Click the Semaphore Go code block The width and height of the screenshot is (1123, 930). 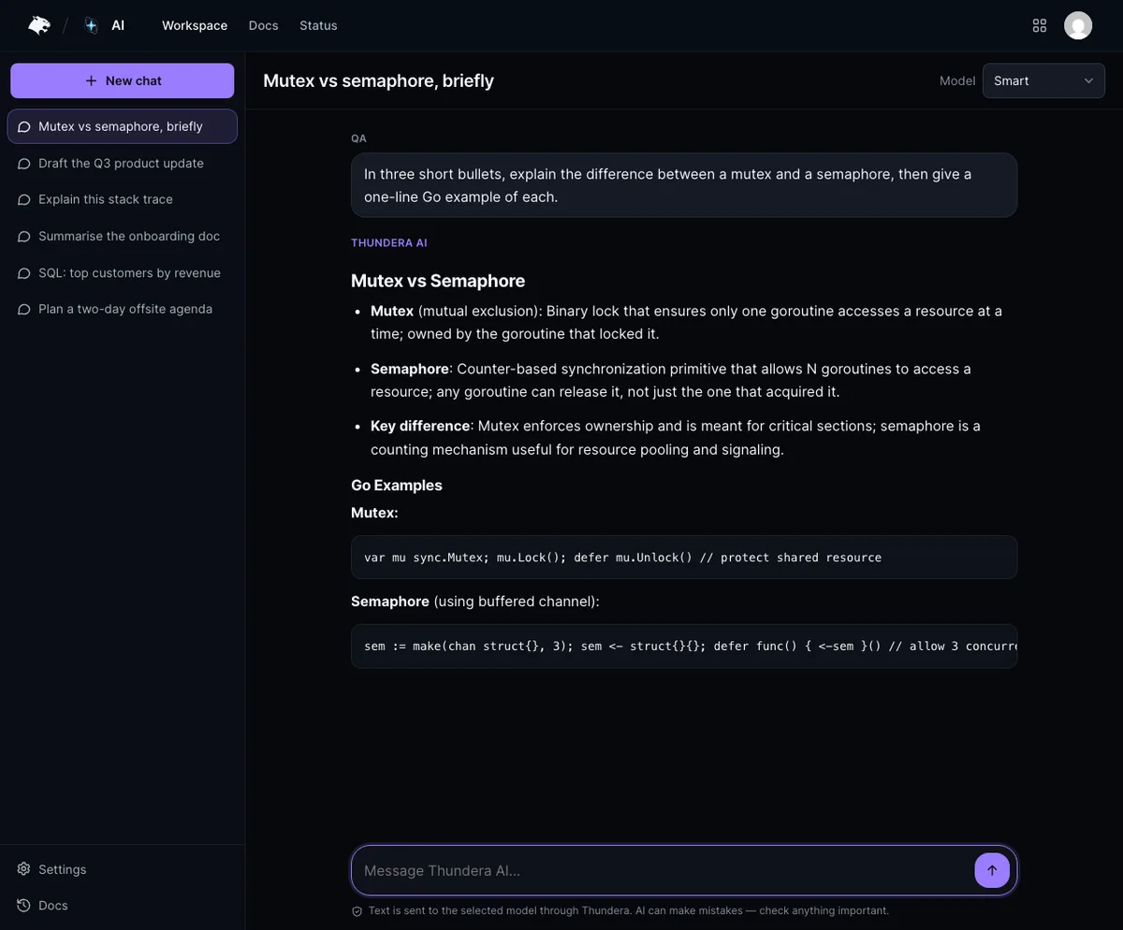(684, 647)
